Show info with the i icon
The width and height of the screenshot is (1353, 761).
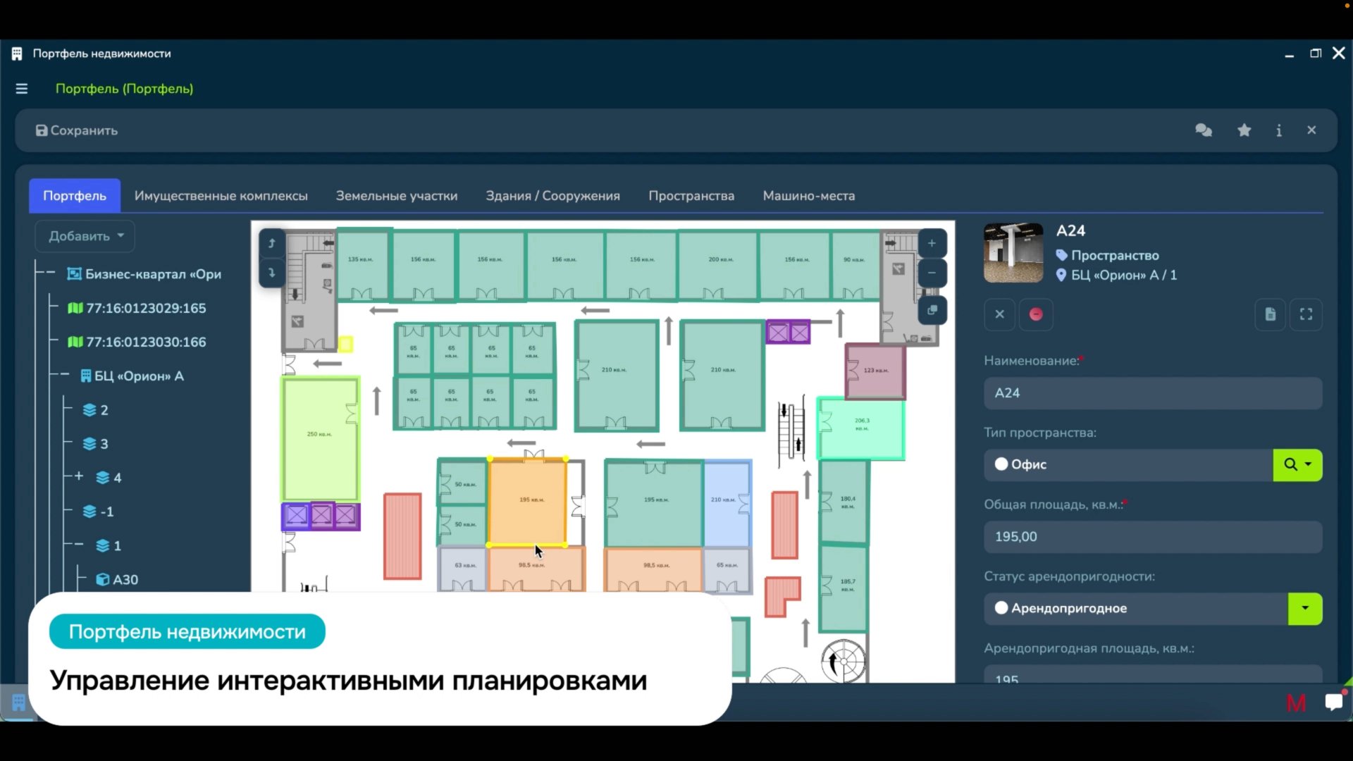1279,130
